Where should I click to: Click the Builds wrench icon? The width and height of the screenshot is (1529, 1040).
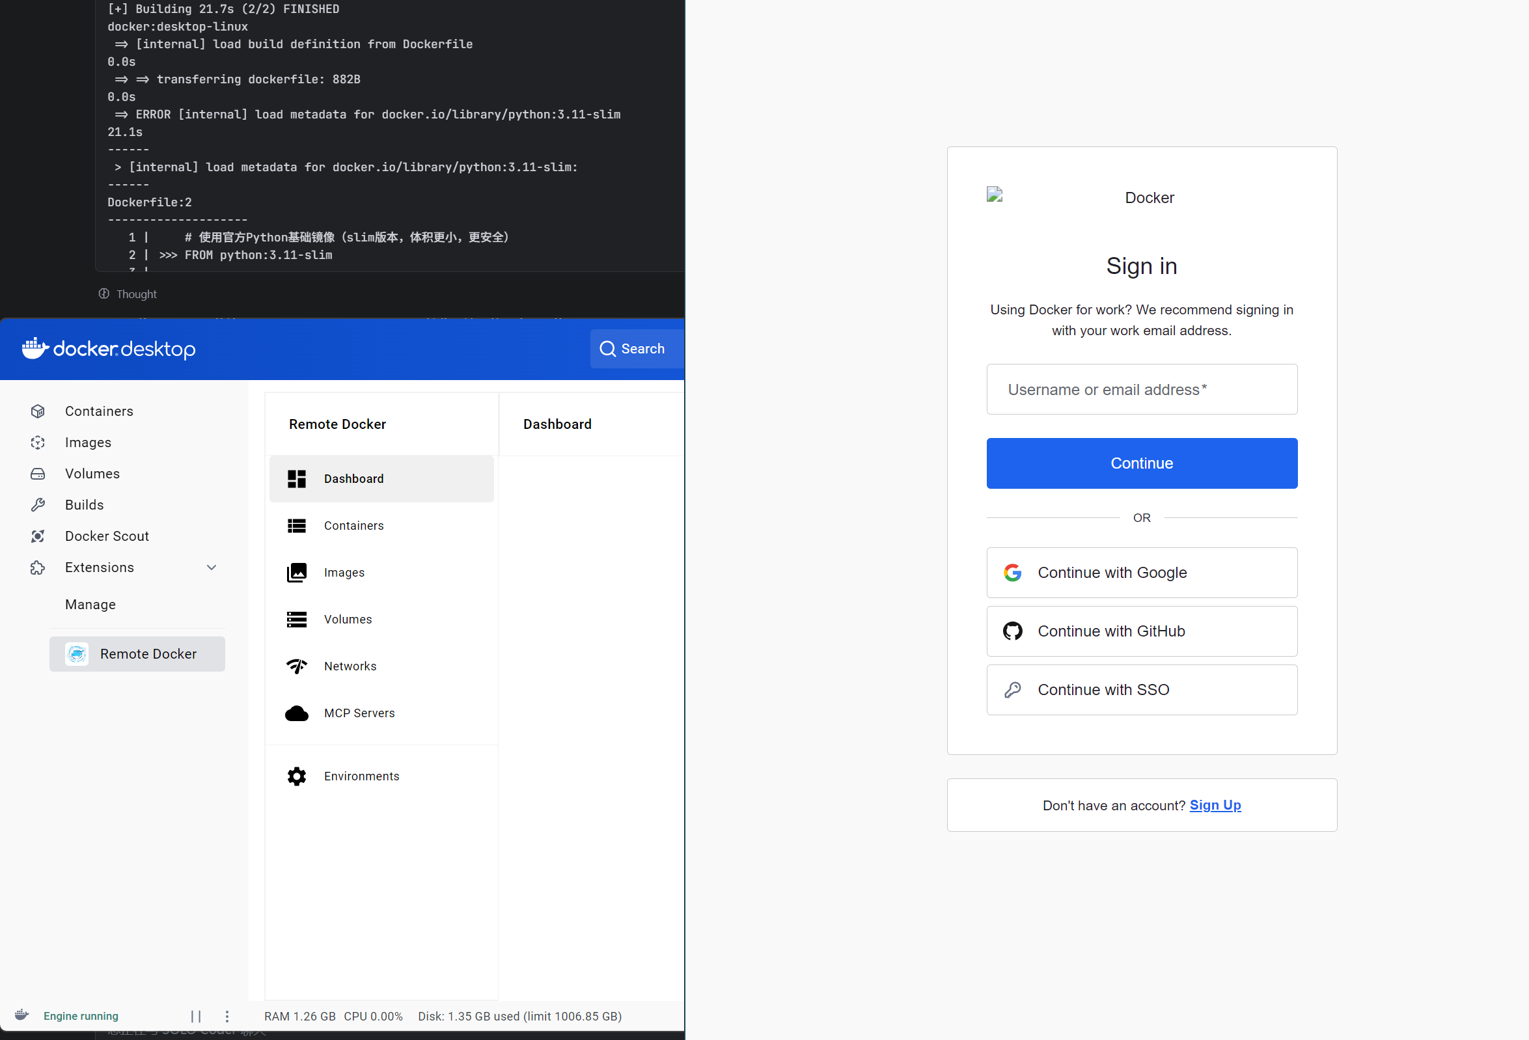click(38, 504)
